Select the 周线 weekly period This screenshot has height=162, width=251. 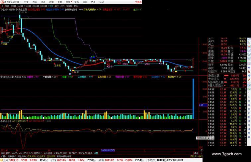[56, 6]
